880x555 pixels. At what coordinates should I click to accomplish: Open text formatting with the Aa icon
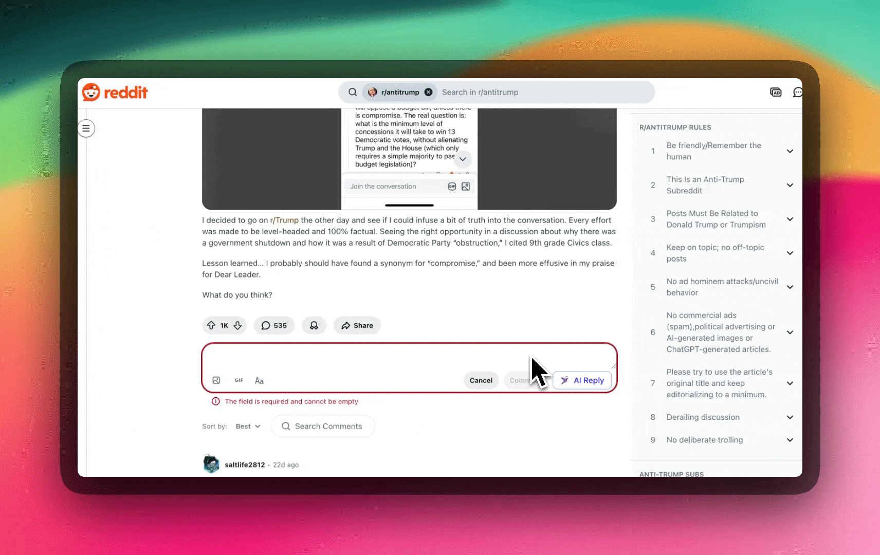coord(259,380)
